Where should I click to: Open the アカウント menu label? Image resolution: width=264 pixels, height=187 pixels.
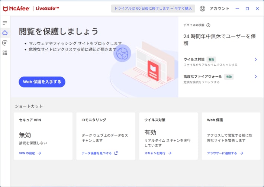(x=219, y=9)
